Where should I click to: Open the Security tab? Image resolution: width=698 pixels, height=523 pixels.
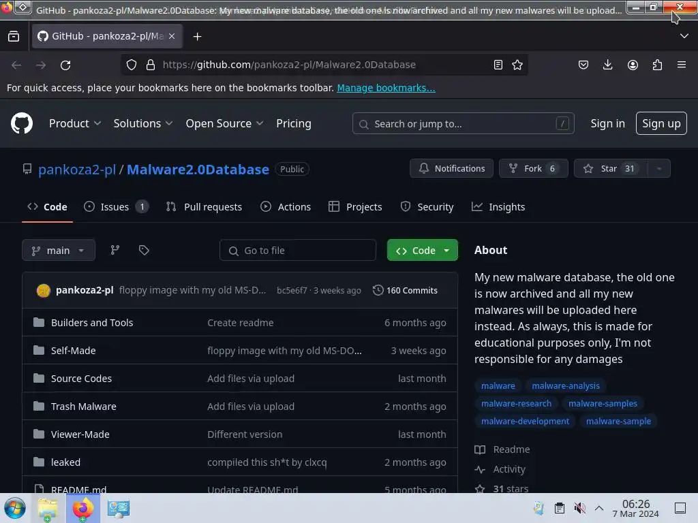coord(427,207)
